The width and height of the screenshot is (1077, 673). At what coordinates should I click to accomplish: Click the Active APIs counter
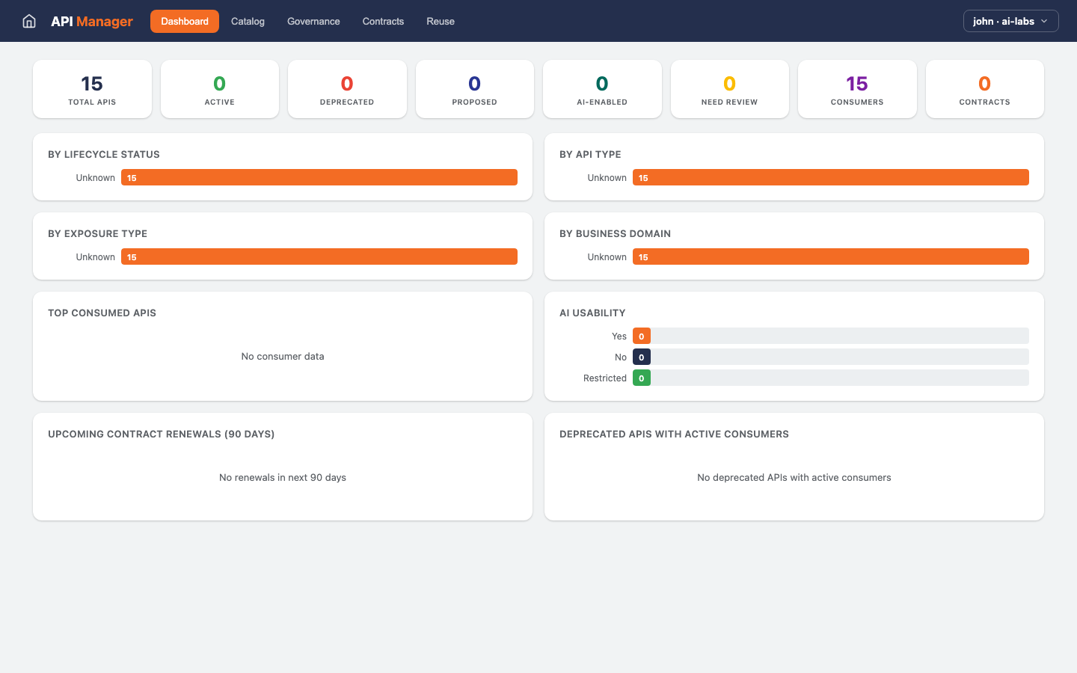219,88
